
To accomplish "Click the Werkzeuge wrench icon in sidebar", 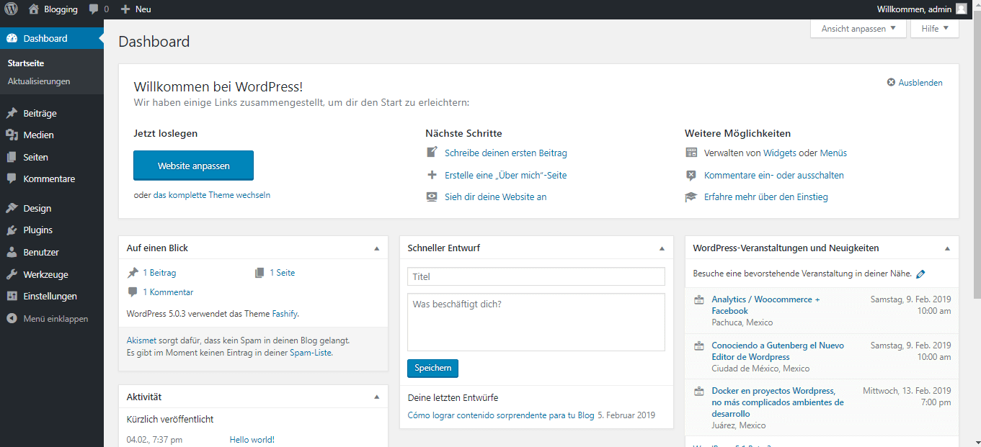I will point(12,274).
